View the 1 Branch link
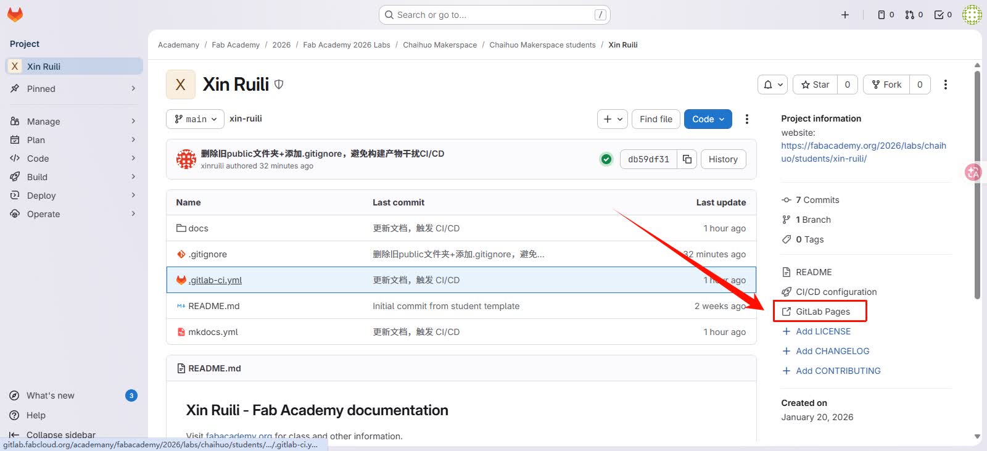Image resolution: width=987 pixels, height=451 pixels. pos(813,220)
